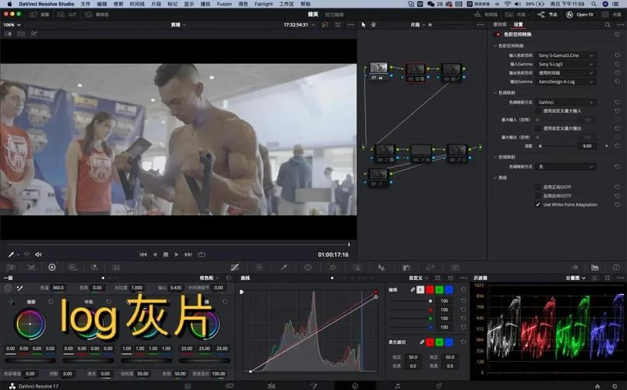
Task: Enable 应用反向OOTF checkbox
Action: (538, 196)
